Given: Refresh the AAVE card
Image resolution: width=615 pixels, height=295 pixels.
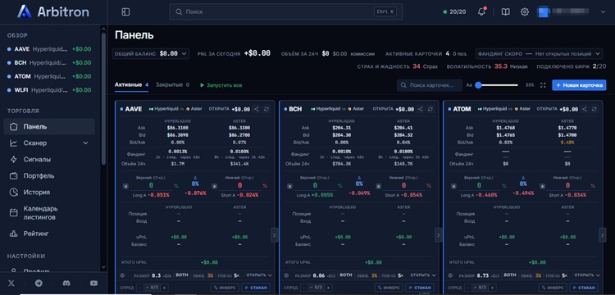Looking at the screenshot, I should click(266, 109).
